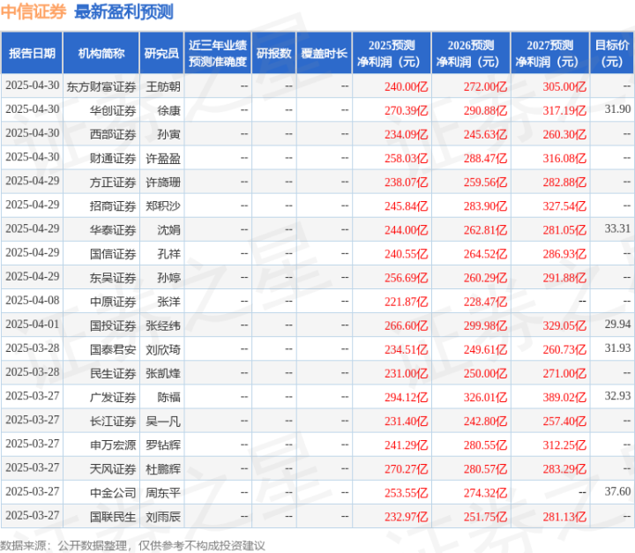
Task: Click 广发证券 2025 forecast 294.12亿
Action: pyautogui.click(x=406, y=397)
